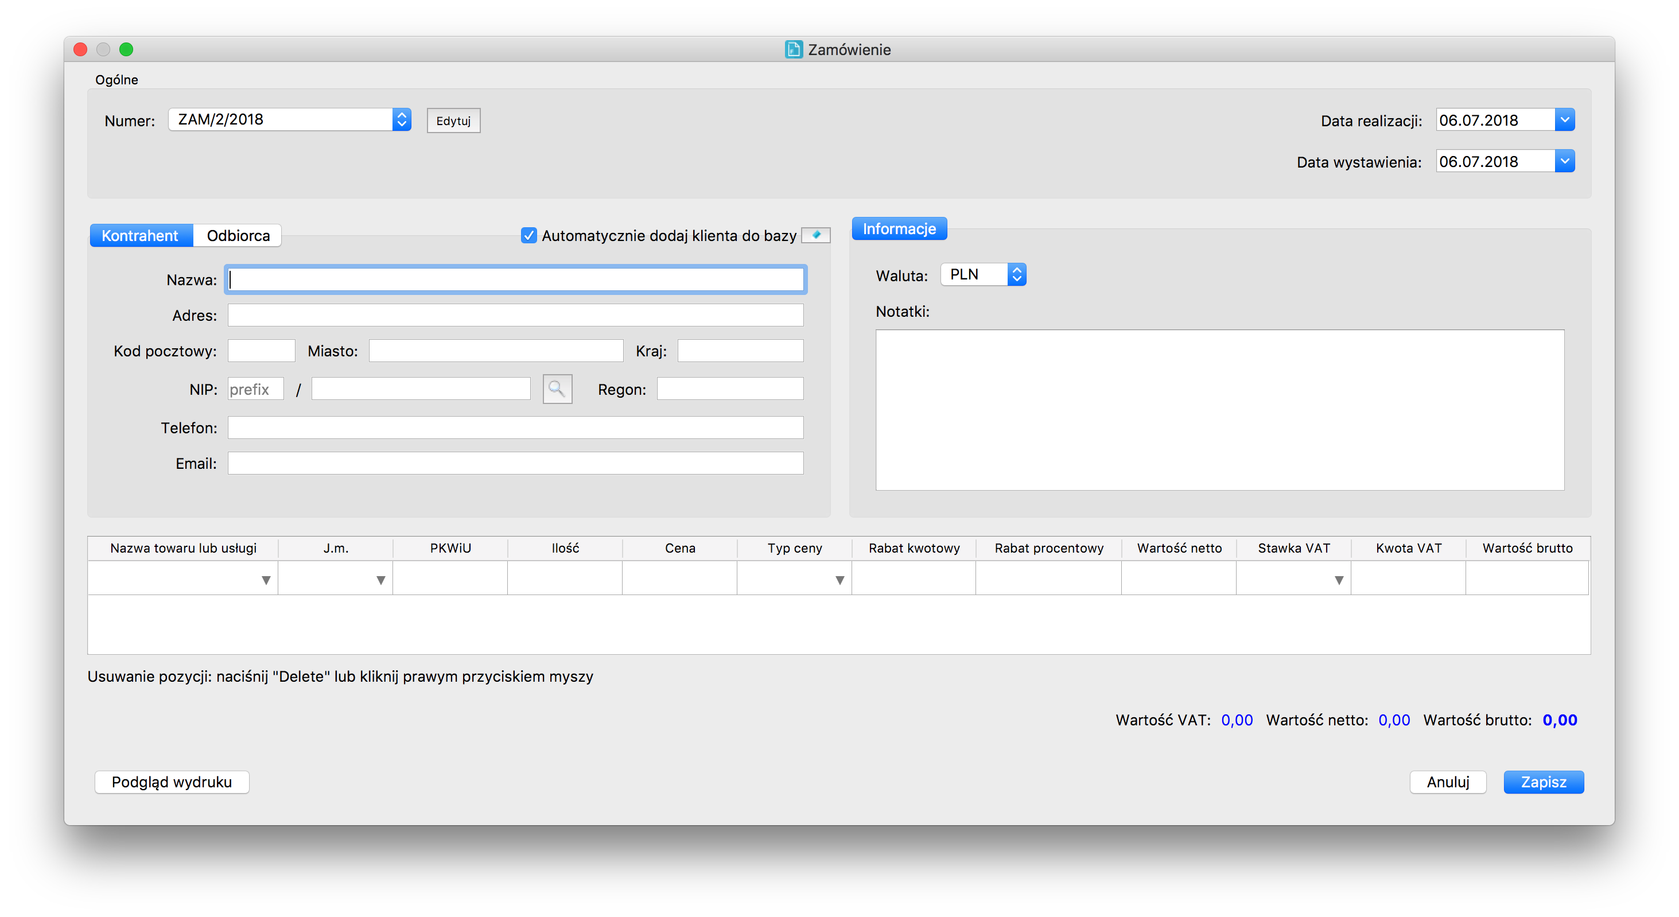The width and height of the screenshot is (1679, 917).
Task: Click the PKWiU cell in first row
Action: (450, 578)
